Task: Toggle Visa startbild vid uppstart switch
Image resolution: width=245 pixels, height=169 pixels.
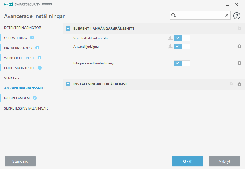Action: pyautogui.click(x=182, y=38)
